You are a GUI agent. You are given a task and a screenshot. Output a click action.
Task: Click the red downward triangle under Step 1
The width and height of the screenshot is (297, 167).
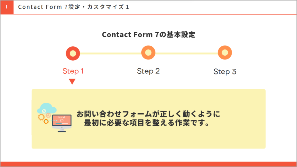pos(72,82)
